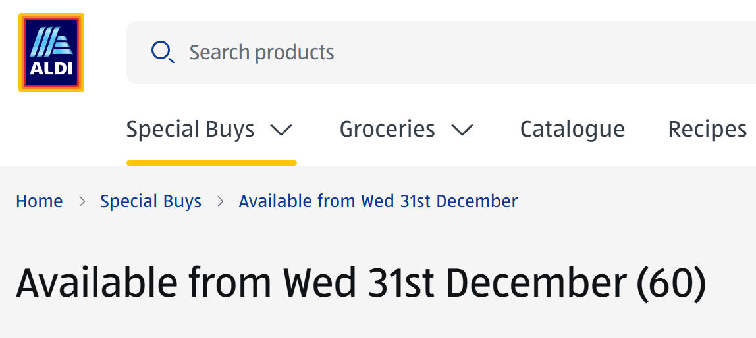Expand the chevron next to Groceries
The image size is (756, 338).
tap(462, 130)
